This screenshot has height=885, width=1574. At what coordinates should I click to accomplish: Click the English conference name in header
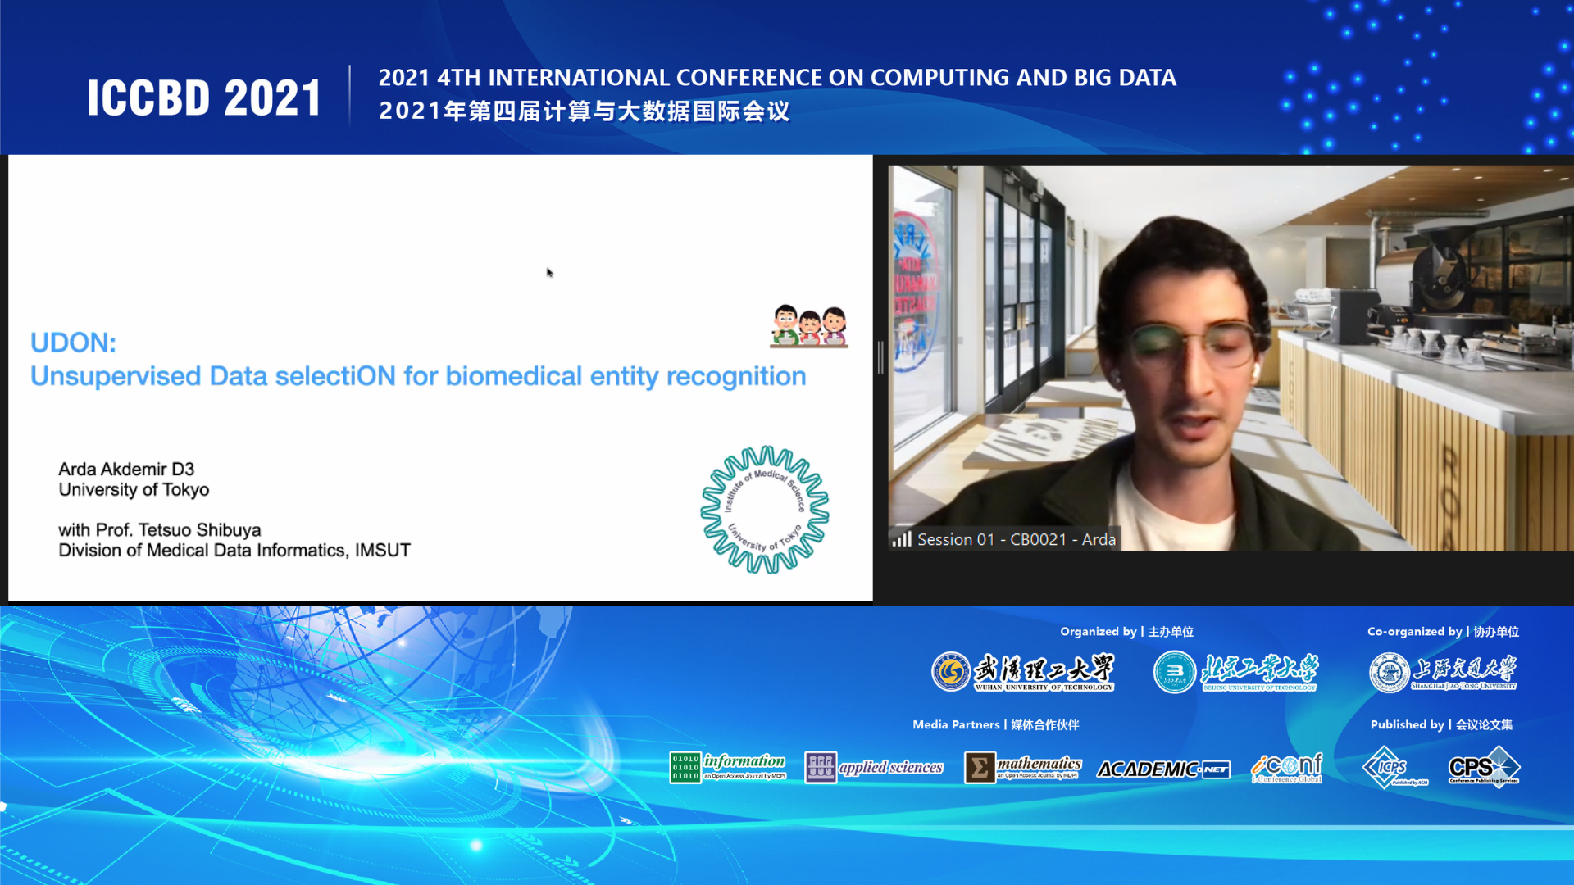pyautogui.click(x=777, y=78)
